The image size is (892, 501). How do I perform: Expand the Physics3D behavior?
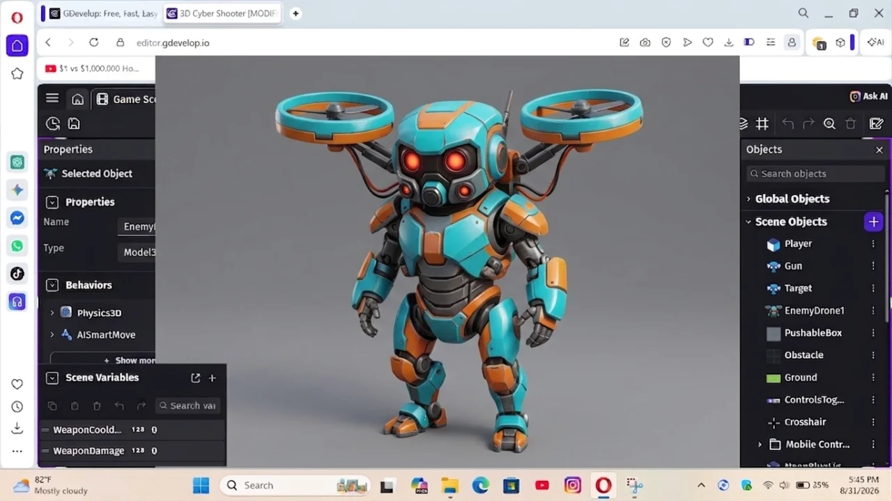[x=52, y=313]
